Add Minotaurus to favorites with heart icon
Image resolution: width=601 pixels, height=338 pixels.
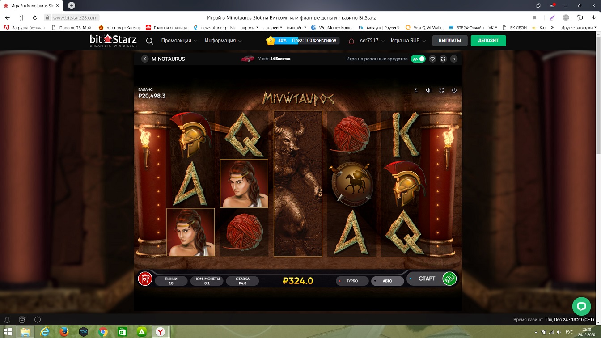click(432, 59)
